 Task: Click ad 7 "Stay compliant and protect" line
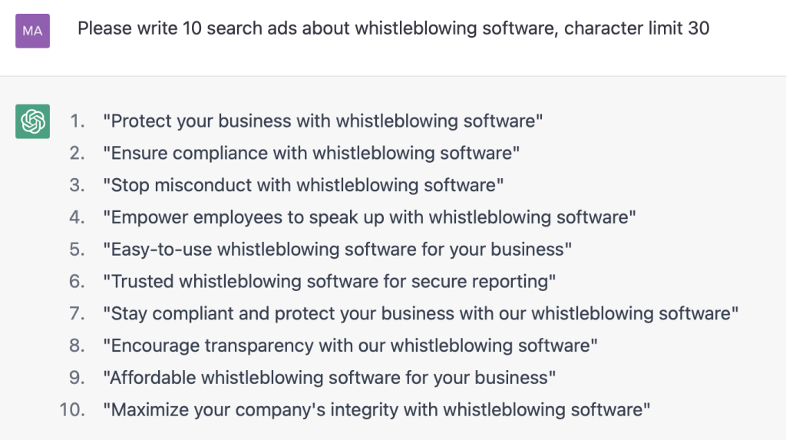pos(421,314)
